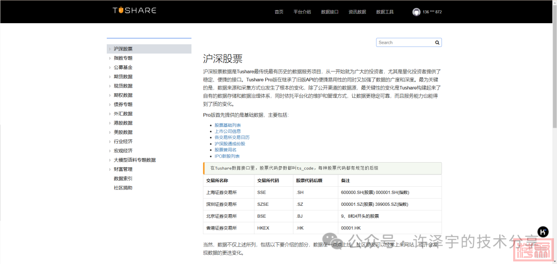Open the 沪深股通成份股 link
This screenshot has width=557, height=264.
[x=230, y=144]
